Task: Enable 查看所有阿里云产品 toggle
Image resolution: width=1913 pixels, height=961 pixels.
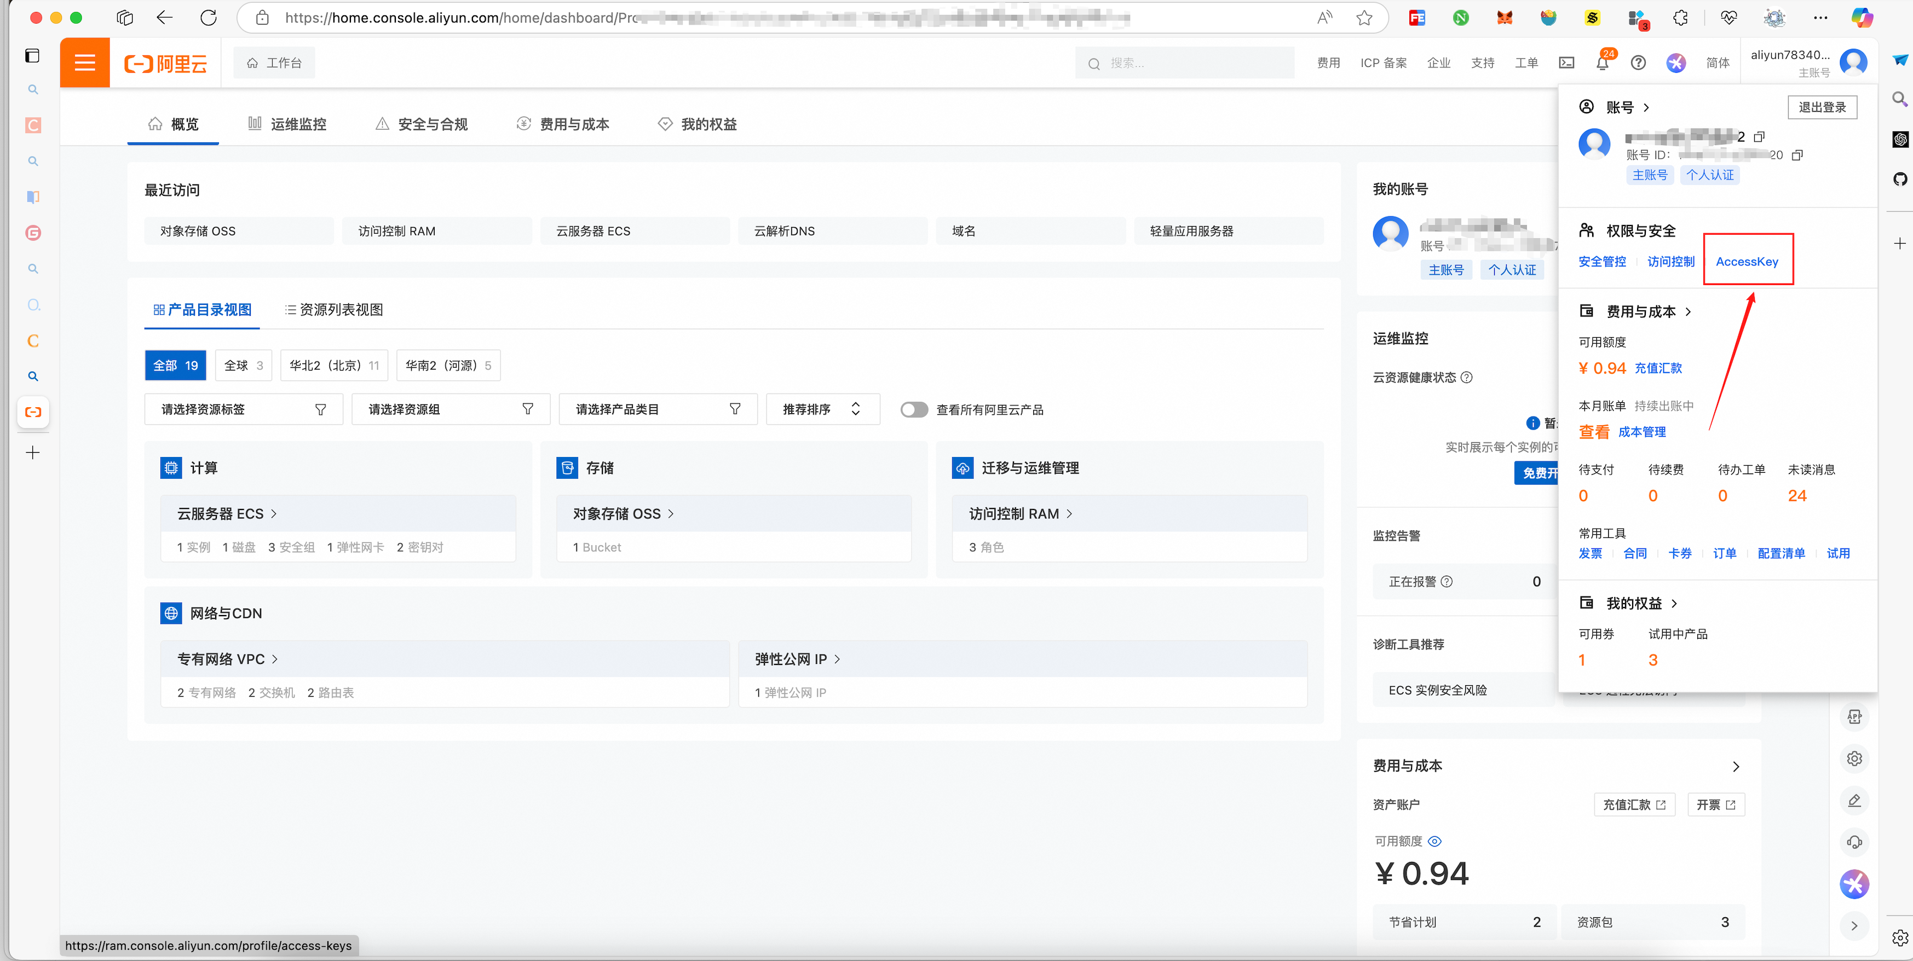Action: [x=914, y=409]
